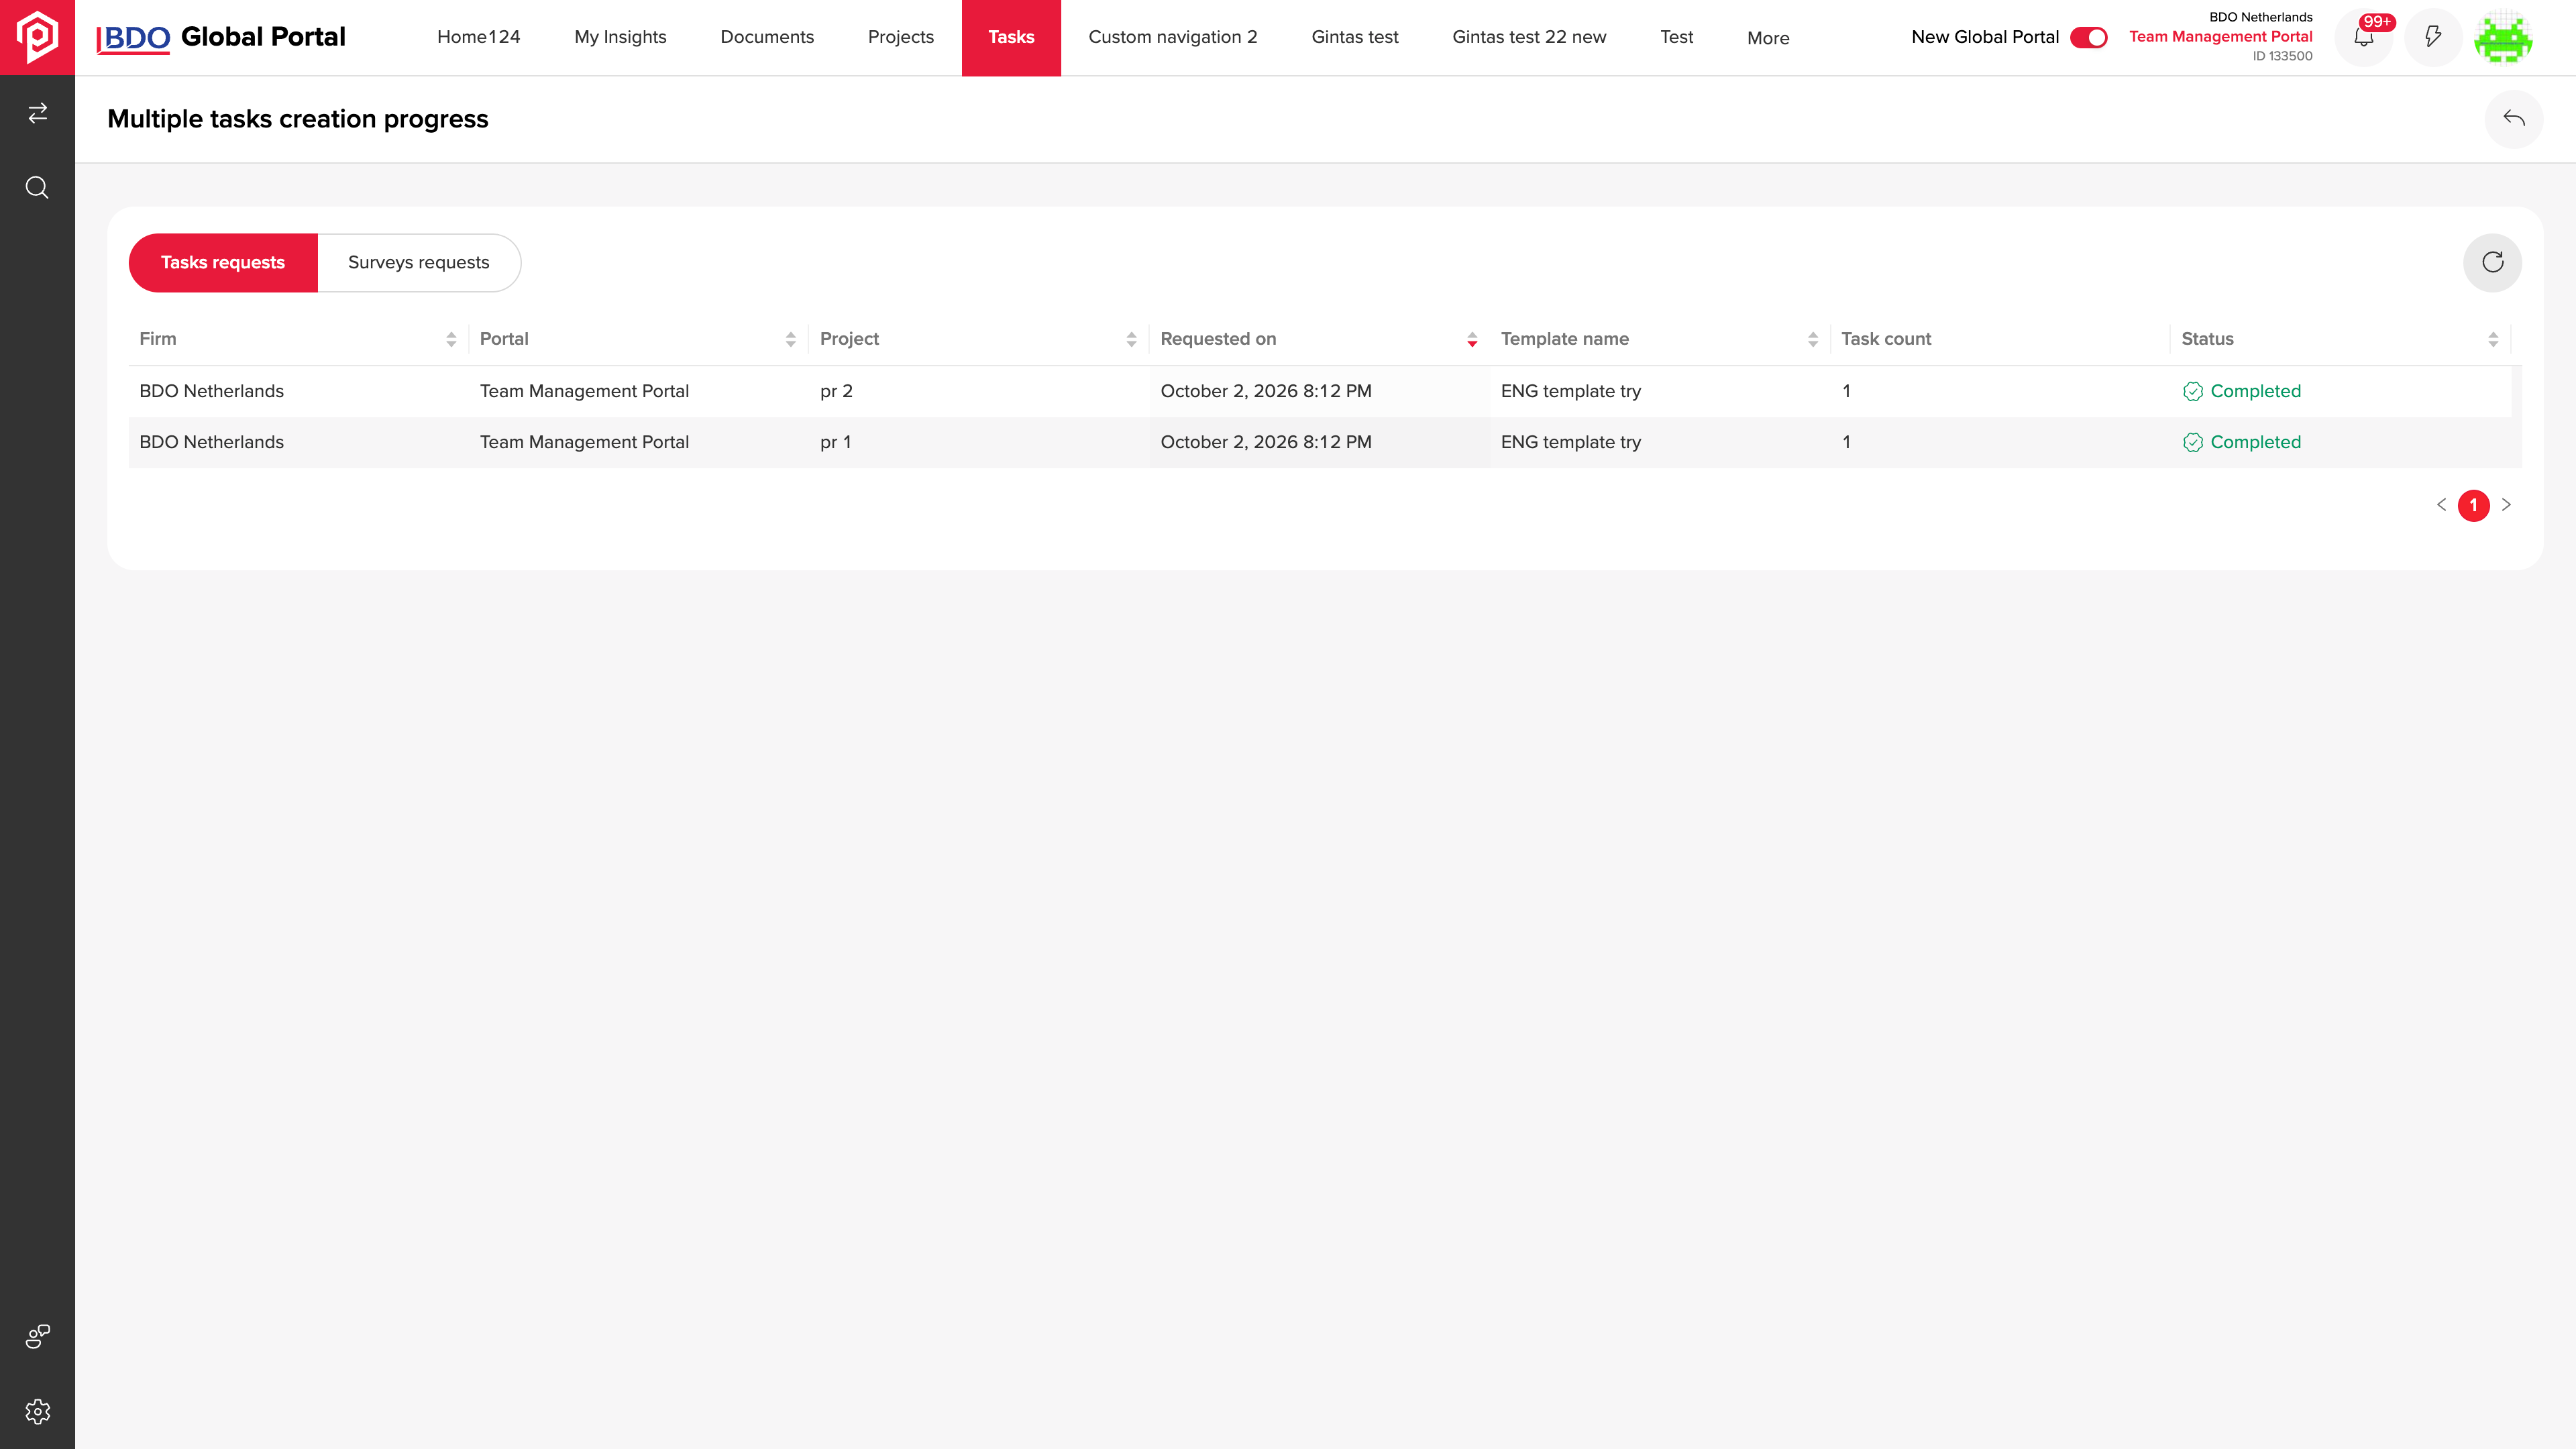Image resolution: width=2576 pixels, height=1449 pixels.
Task: Click the lightning bolt quick actions icon
Action: 2433,37
